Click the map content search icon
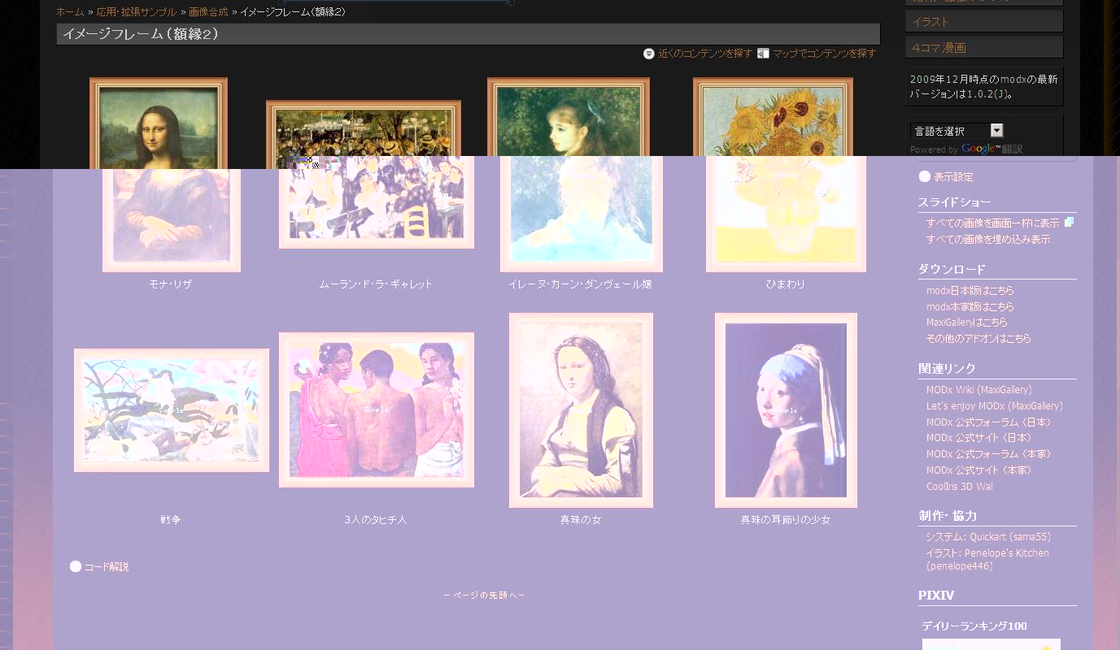 (763, 54)
